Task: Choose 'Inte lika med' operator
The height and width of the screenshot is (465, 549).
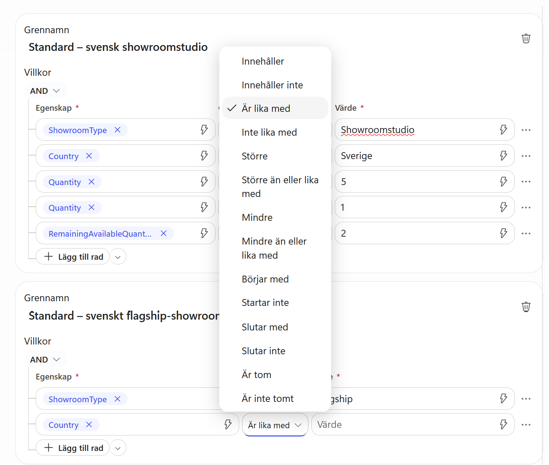Action: point(275,132)
